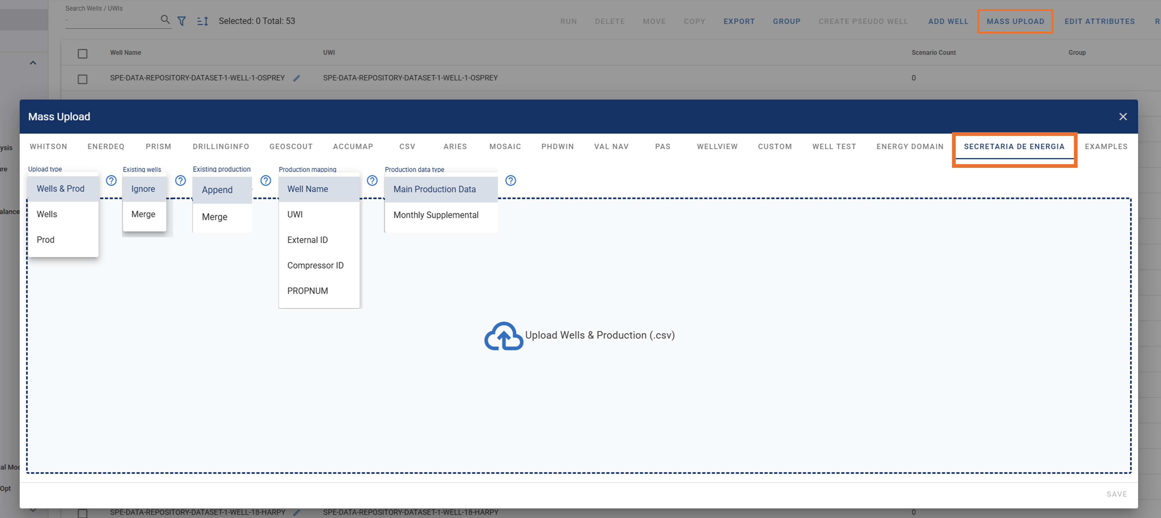
Task: Click the search magnifier icon
Action: click(165, 20)
